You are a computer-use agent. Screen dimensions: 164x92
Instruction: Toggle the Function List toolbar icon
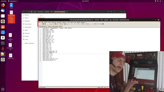[x=88, y=24]
